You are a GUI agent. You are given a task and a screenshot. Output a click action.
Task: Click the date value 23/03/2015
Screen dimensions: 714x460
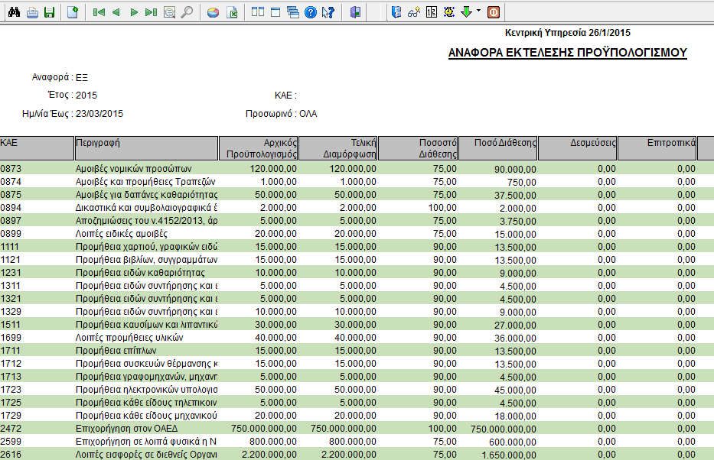99,114
